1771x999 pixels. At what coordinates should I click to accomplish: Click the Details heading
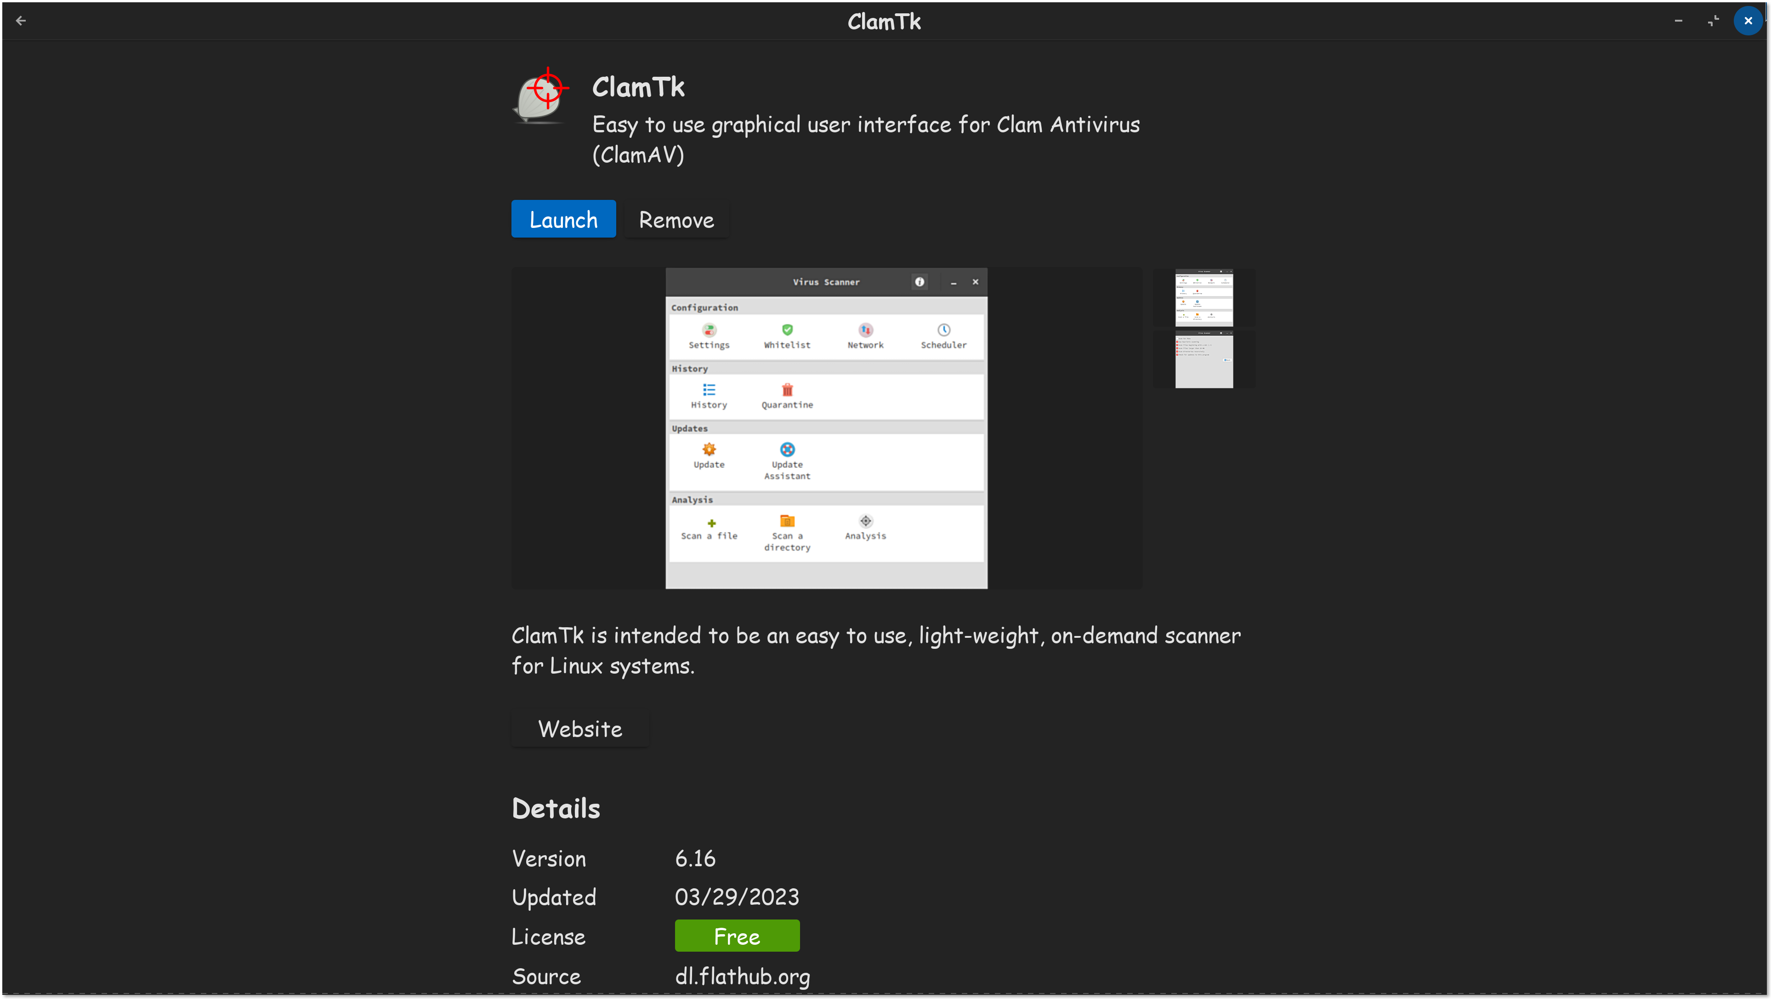click(556, 809)
